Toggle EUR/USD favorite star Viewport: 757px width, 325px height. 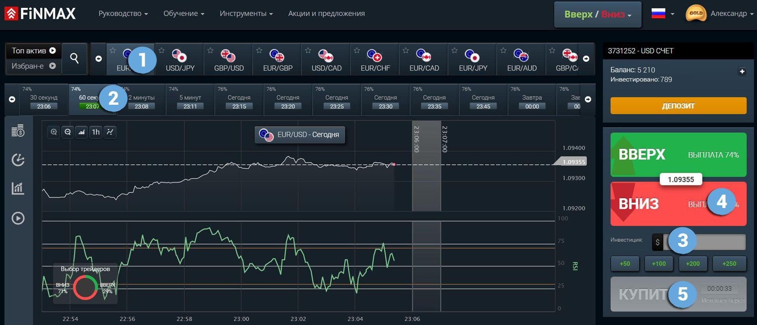pyautogui.click(x=113, y=50)
